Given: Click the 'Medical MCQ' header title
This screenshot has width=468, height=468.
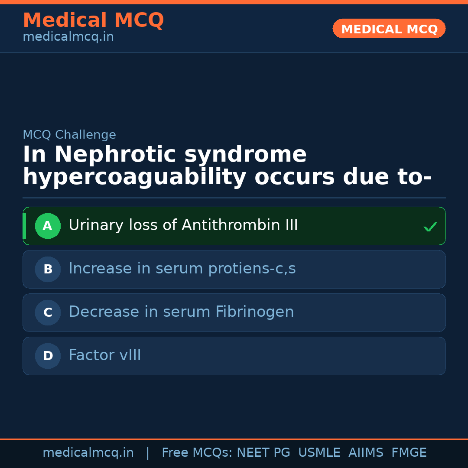Looking at the screenshot, I should [x=93, y=20].
